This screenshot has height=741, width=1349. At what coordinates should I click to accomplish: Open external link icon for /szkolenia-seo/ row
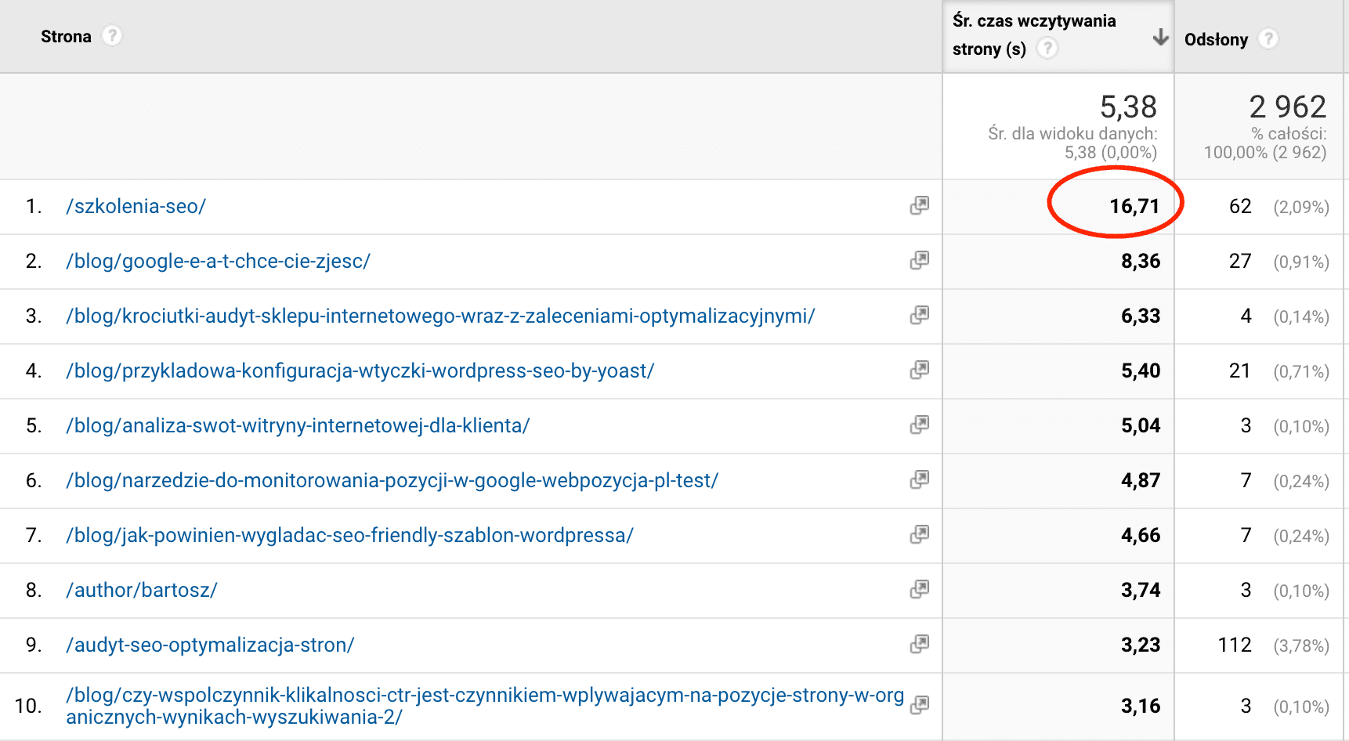919,206
